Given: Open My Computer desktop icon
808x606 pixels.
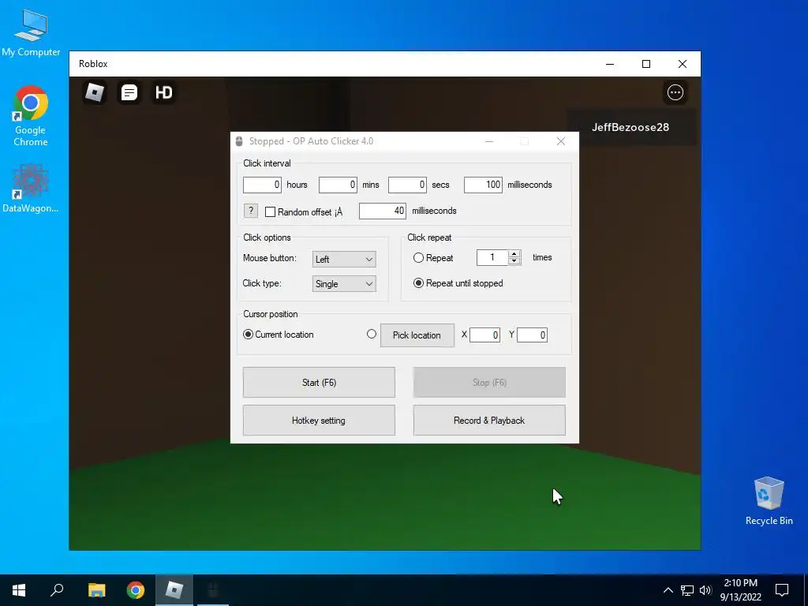Looking at the screenshot, I should [31, 32].
